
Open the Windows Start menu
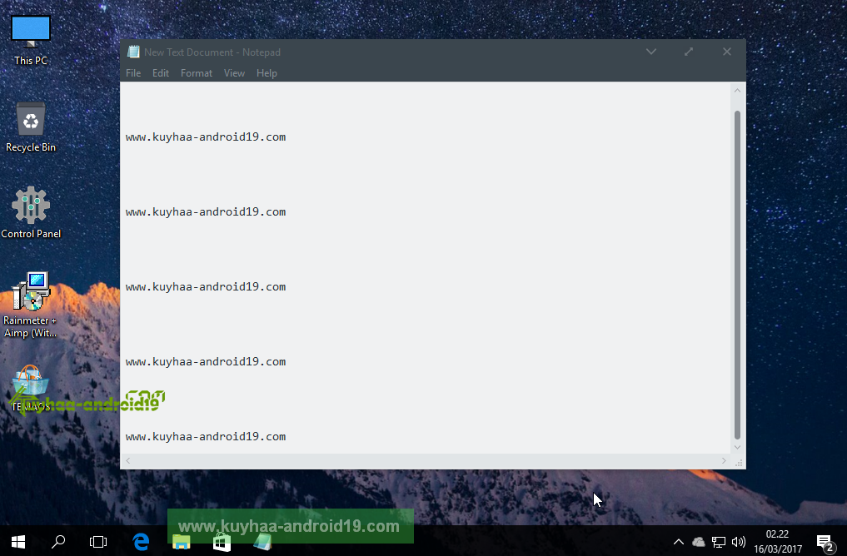click(18, 541)
